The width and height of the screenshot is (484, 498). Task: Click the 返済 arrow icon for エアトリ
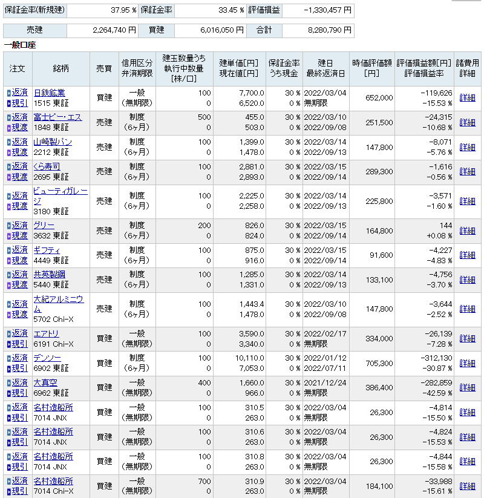[x=9, y=333]
